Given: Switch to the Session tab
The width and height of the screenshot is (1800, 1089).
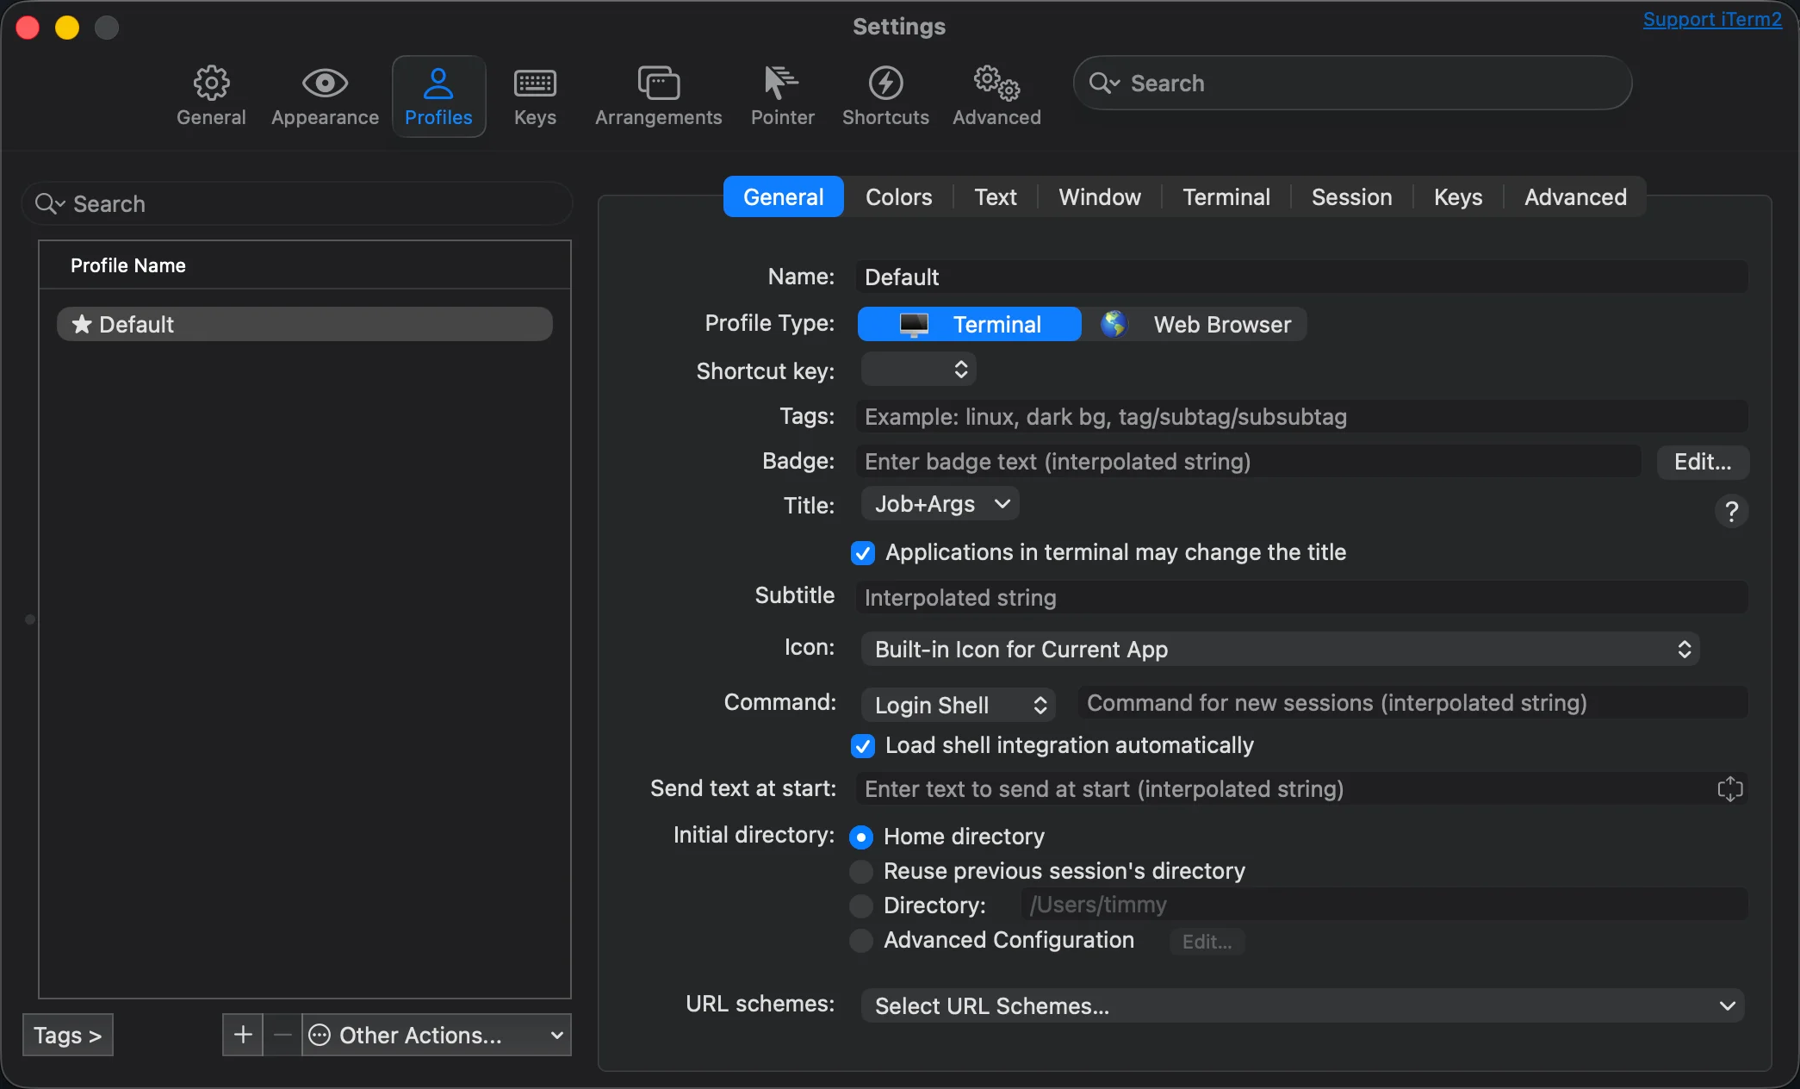Looking at the screenshot, I should pos(1351,197).
